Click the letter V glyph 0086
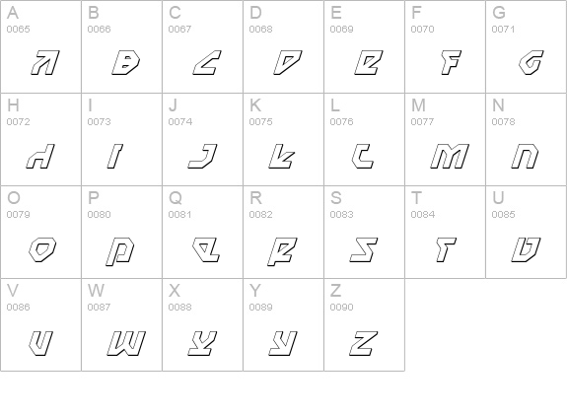The height and width of the screenshot is (415, 567). (x=40, y=324)
